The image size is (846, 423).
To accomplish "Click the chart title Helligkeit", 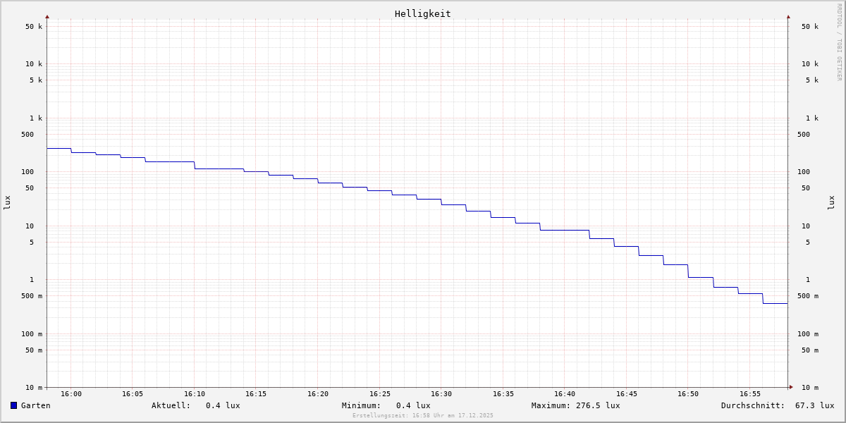I will (423, 13).
